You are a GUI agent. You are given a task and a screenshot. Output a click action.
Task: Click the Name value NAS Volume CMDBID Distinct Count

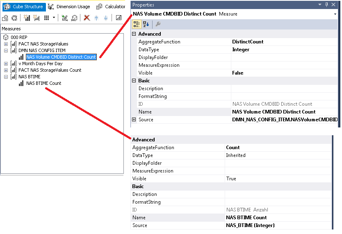(x=274, y=112)
